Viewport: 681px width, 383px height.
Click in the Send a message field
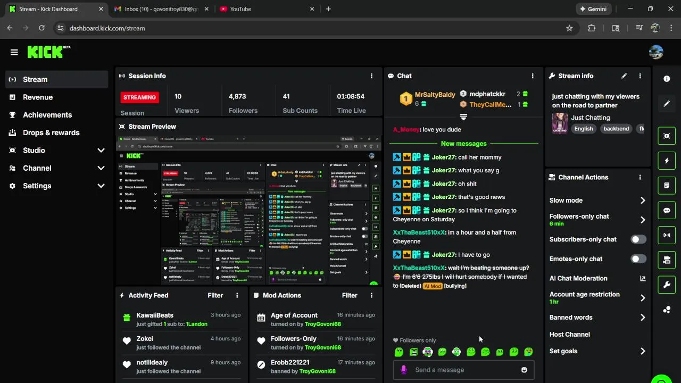(x=463, y=370)
